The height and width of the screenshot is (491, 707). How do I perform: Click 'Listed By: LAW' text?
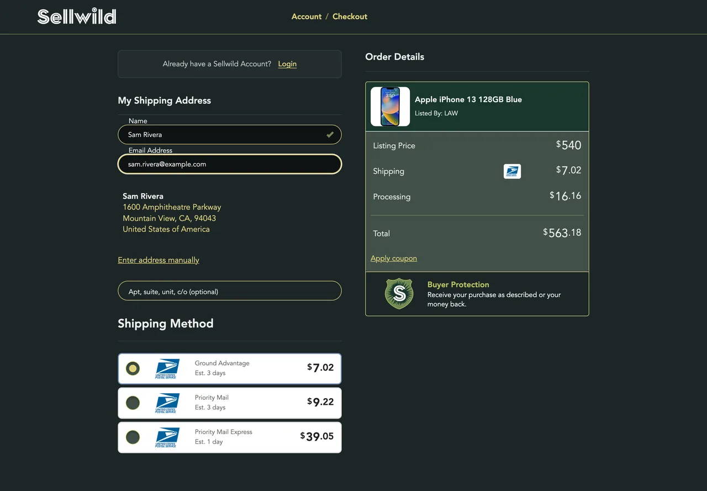(436, 113)
